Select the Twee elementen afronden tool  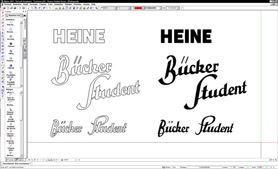(x=11, y=97)
